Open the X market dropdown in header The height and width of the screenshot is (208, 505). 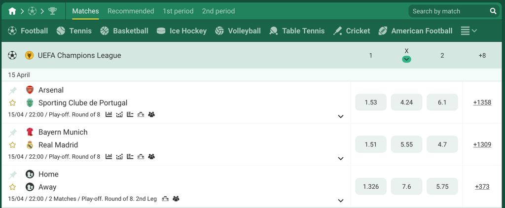coord(406,59)
